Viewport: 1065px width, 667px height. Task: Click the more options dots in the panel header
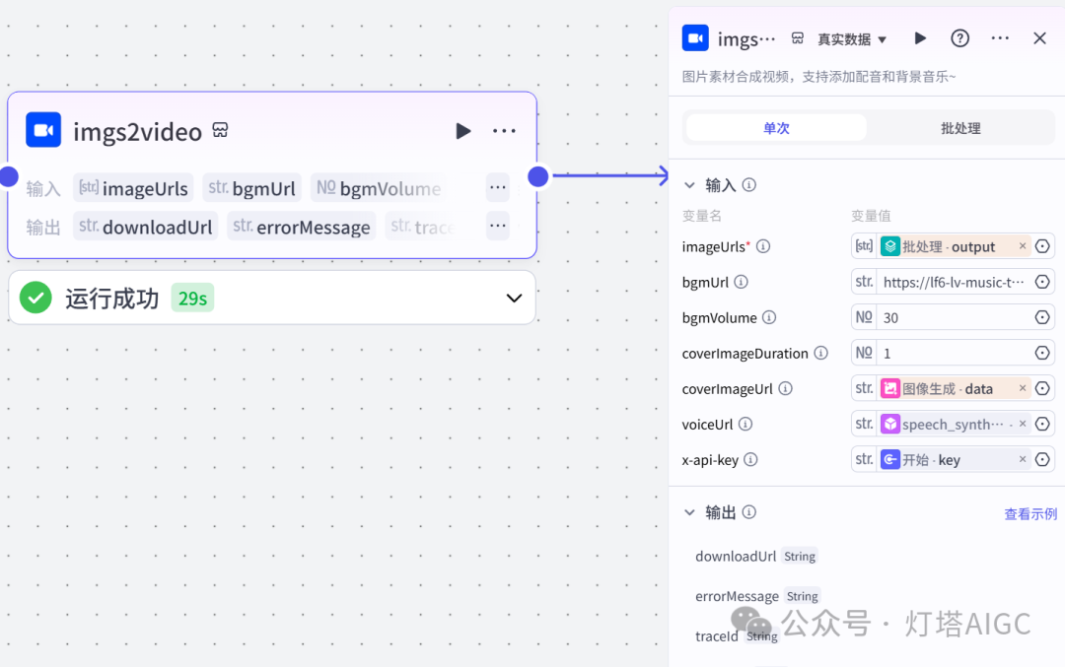pos(1000,37)
